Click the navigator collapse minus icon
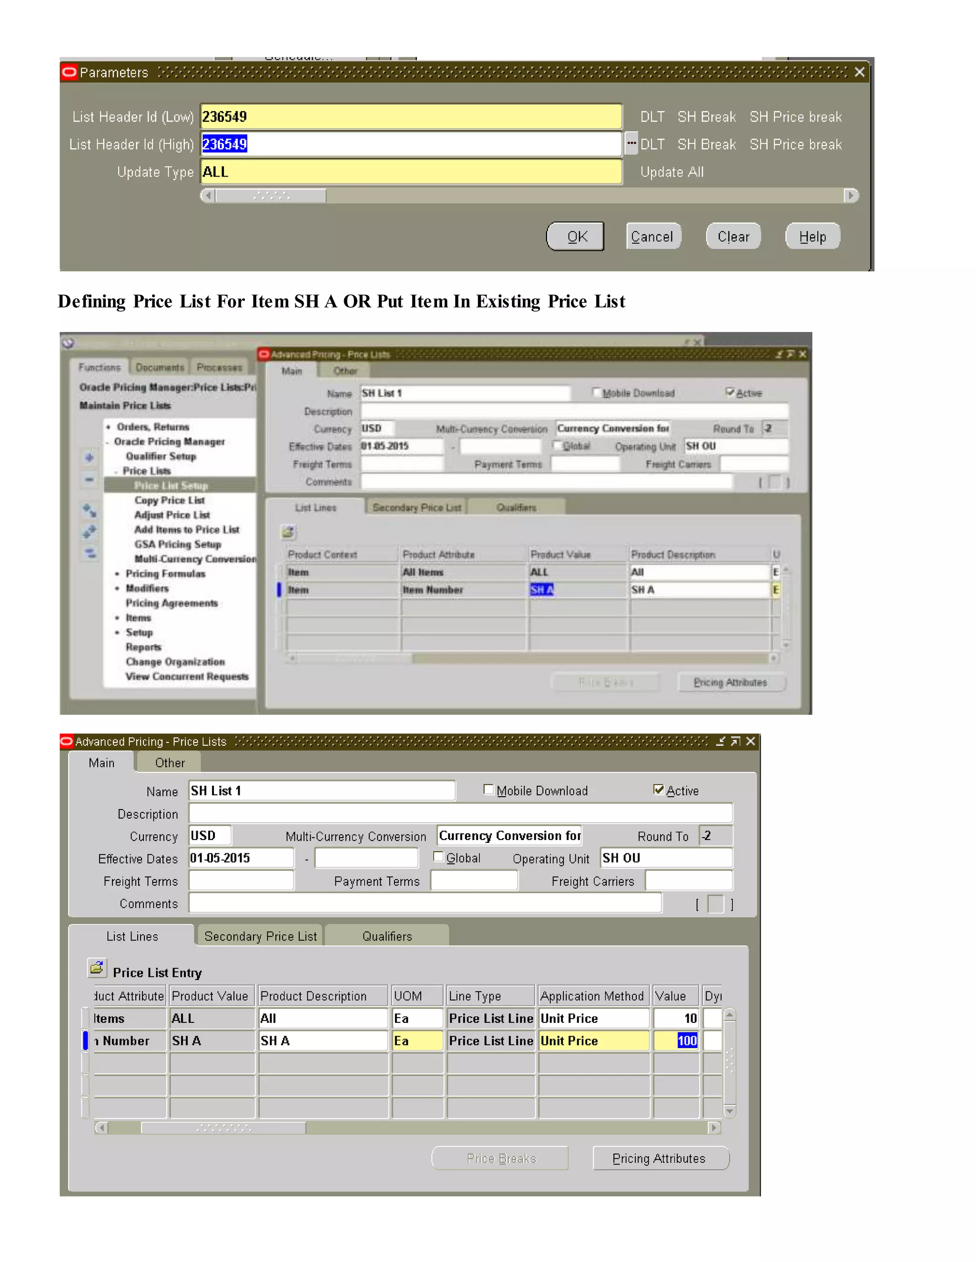The image size is (976, 1262). [x=89, y=479]
